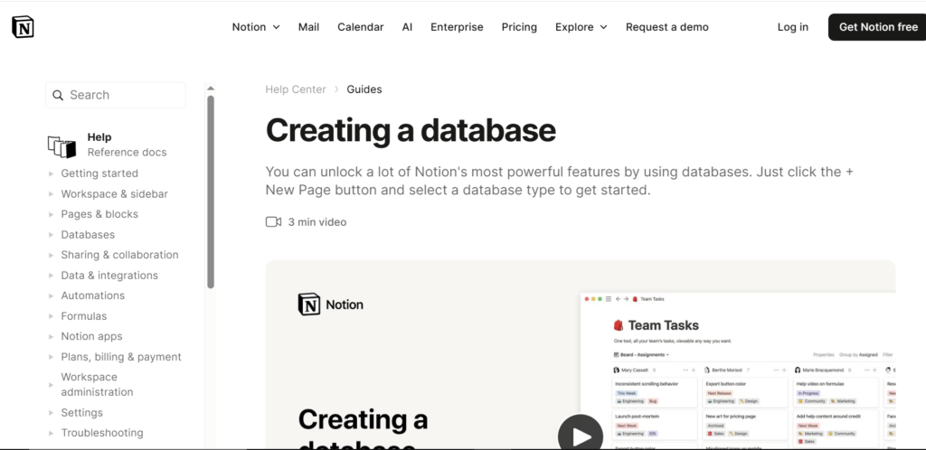Expand Settings section arrow

(51, 413)
